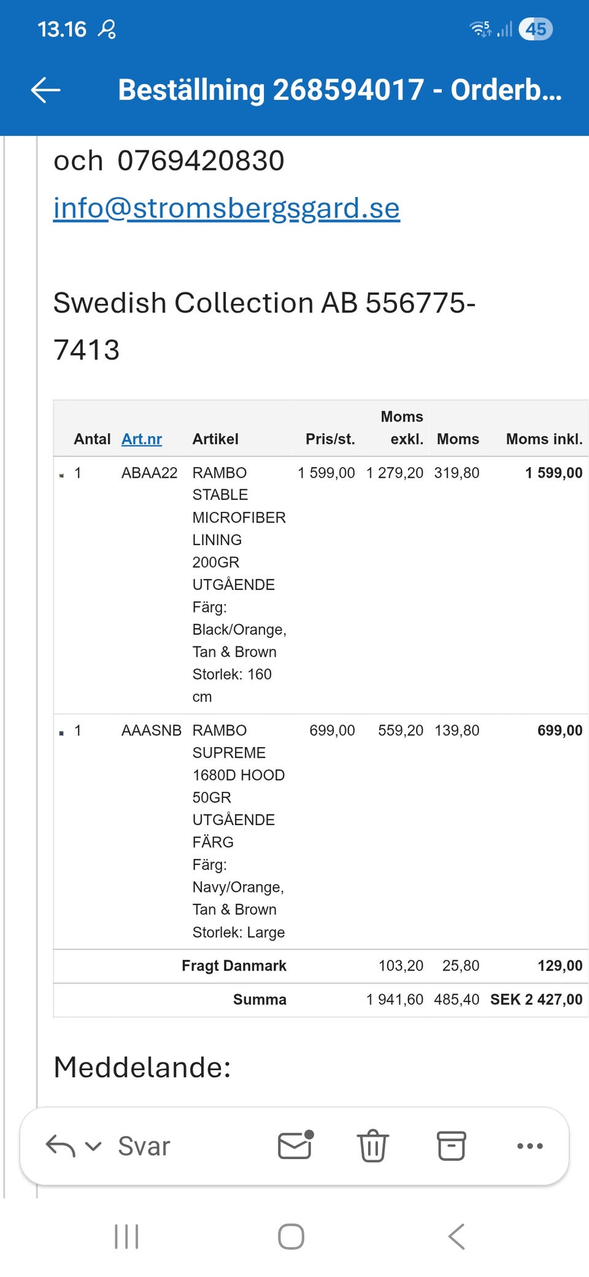The width and height of the screenshot is (589, 1277).
Task: Open more options three-dot menu
Action: 529,1146
